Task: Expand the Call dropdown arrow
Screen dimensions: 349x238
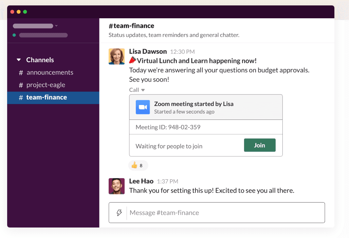Action: [x=143, y=90]
